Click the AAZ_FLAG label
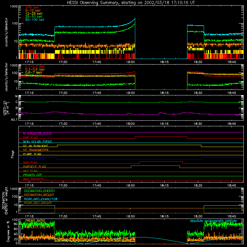Screen dimensions: 247x247 pyautogui.click(x=30, y=171)
